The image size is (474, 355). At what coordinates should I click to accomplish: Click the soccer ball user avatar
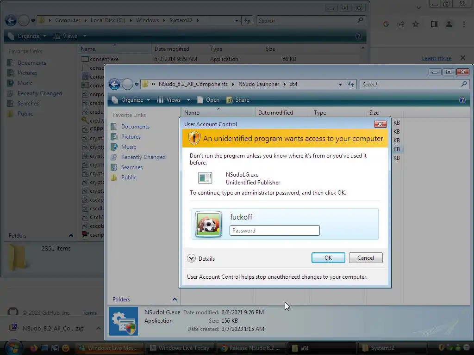click(x=208, y=224)
